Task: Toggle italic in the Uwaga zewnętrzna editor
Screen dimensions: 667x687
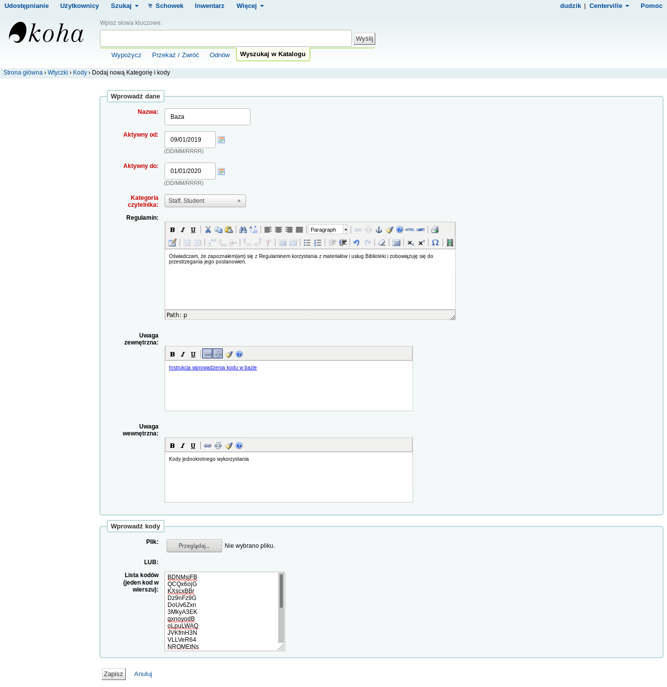Action: [183, 354]
